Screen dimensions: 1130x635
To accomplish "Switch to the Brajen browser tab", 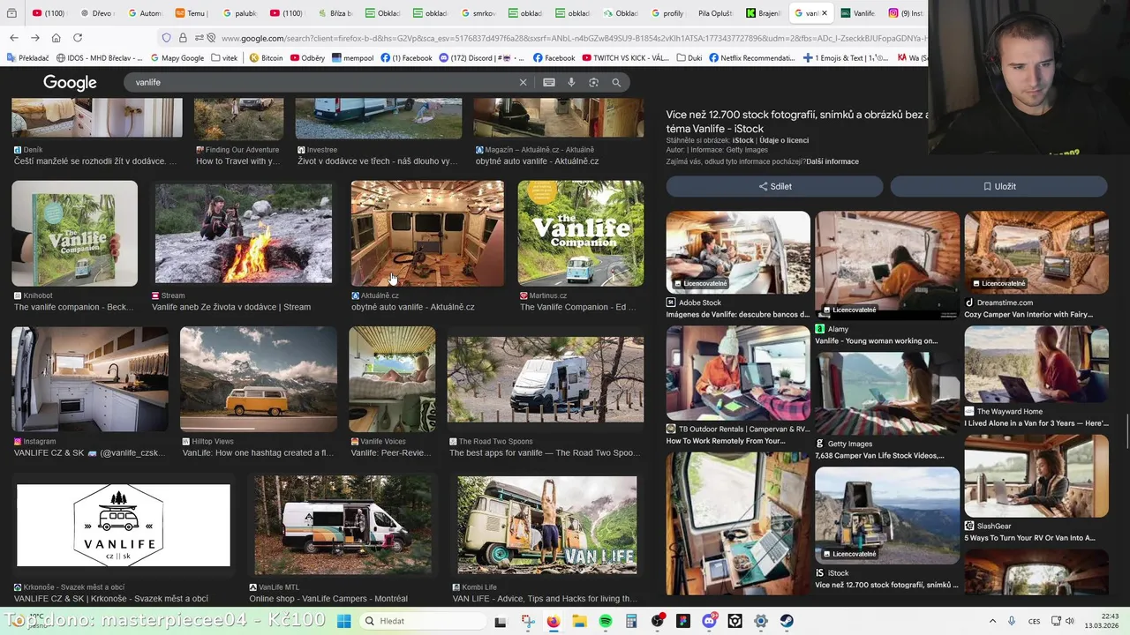I will [x=763, y=13].
